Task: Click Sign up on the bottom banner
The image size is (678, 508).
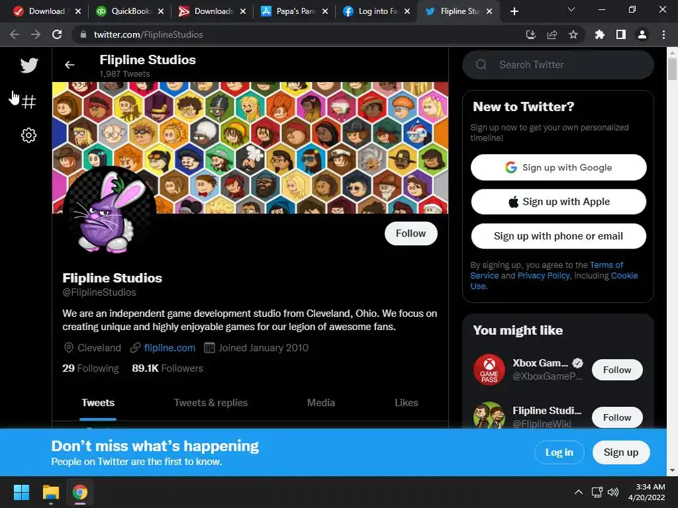Action: [621, 452]
